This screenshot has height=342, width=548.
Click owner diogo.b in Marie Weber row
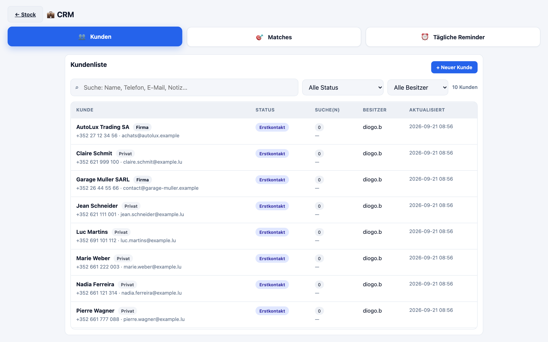[x=372, y=258]
